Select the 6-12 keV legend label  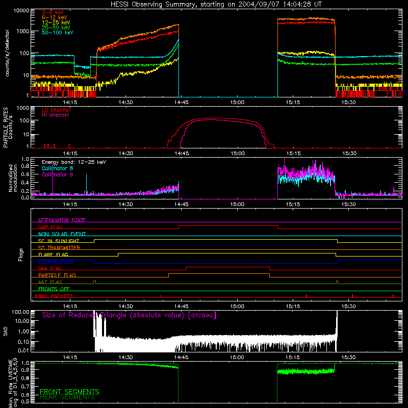tap(54, 17)
